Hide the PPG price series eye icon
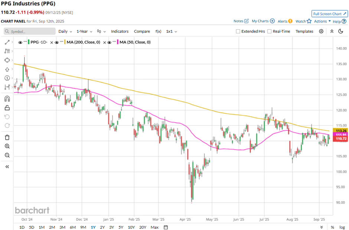This screenshot has width=349, height=230. (20, 42)
